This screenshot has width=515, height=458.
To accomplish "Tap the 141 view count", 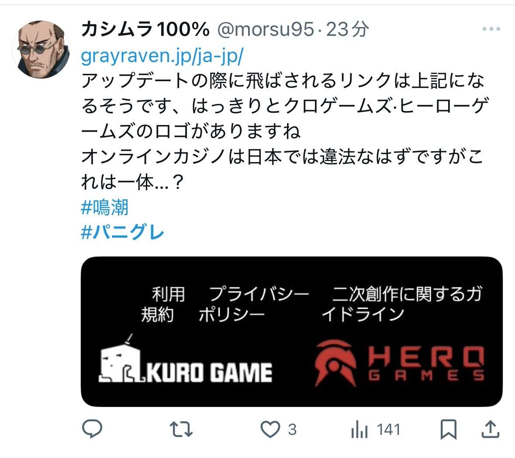I will pos(389,430).
